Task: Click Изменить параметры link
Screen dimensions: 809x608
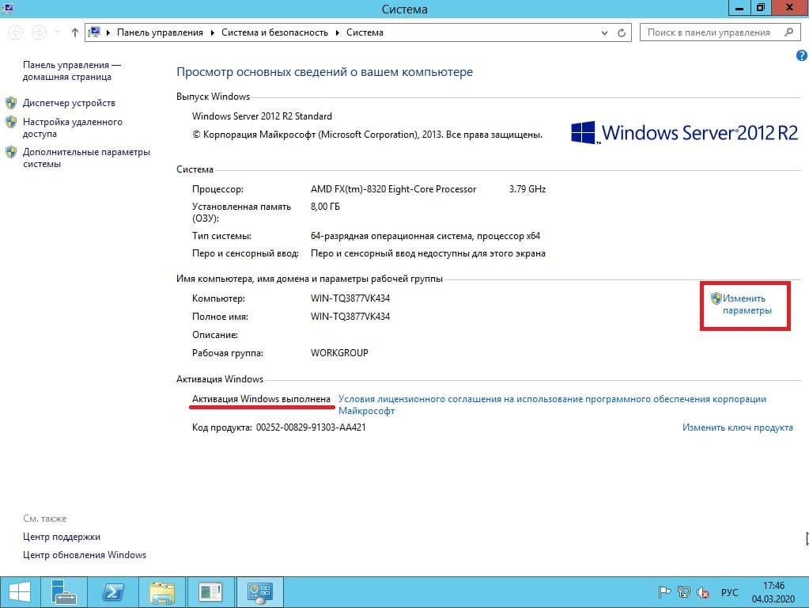Action: (747, 304)
